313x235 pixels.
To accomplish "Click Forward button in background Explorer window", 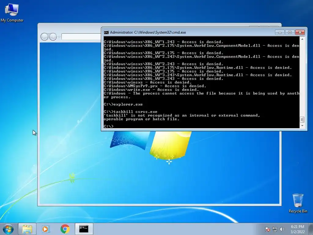I will tap(53, 37).
